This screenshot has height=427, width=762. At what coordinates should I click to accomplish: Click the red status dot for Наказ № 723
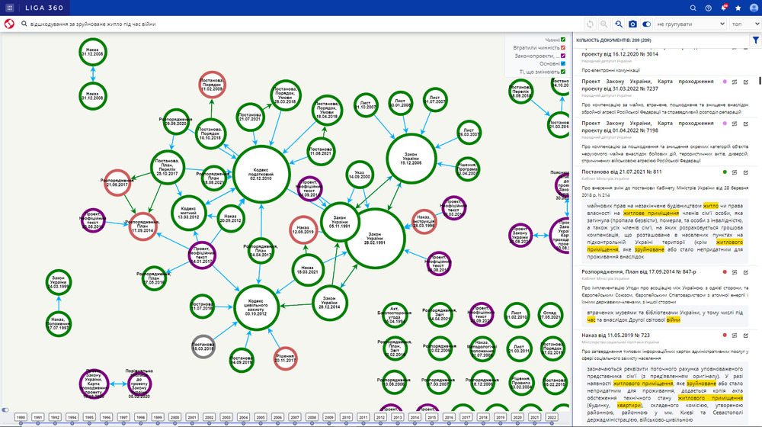coord(725,335)
